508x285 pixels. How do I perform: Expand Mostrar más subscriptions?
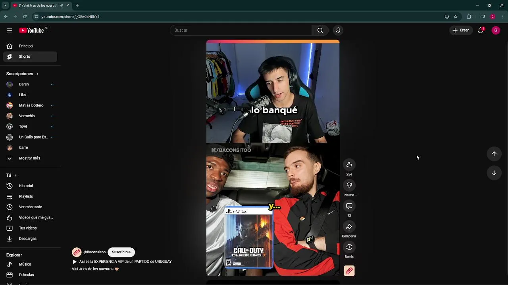(x=30, y=158)
